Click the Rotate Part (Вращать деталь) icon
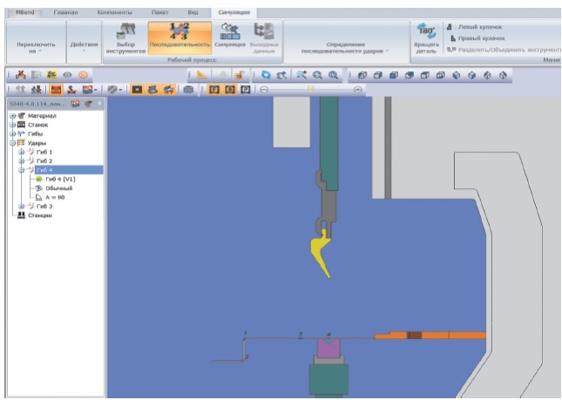 426,33
